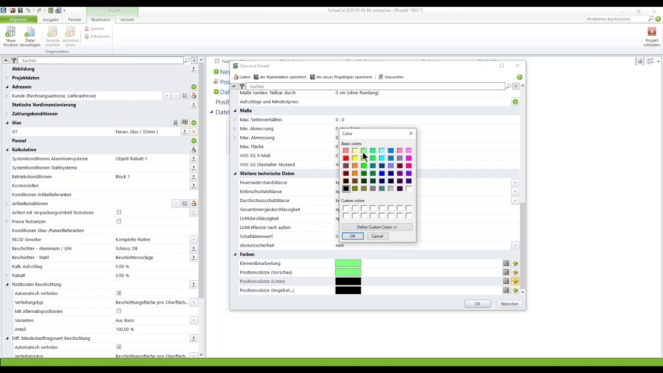The height and width of the screenshot is (373, 663).
Task: Click the load icon in the Kunde row
Action: (x=194, y=96)
